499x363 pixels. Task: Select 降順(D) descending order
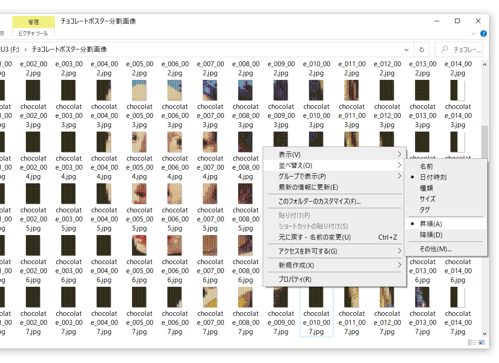(446, 235)
